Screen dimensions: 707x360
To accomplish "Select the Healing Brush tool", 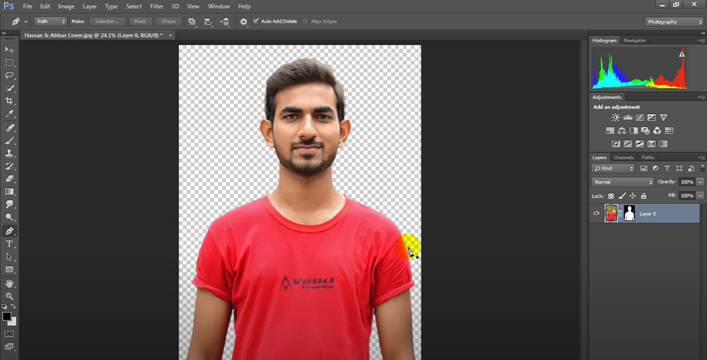I will (x=9, y=127).
